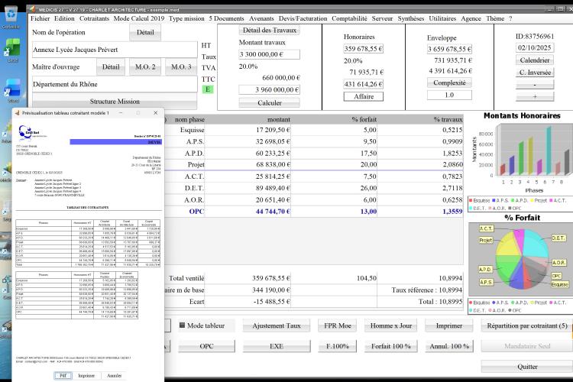
Task: Click the TTC amount field 3 960 000,00 €
Action: [270, 89]
